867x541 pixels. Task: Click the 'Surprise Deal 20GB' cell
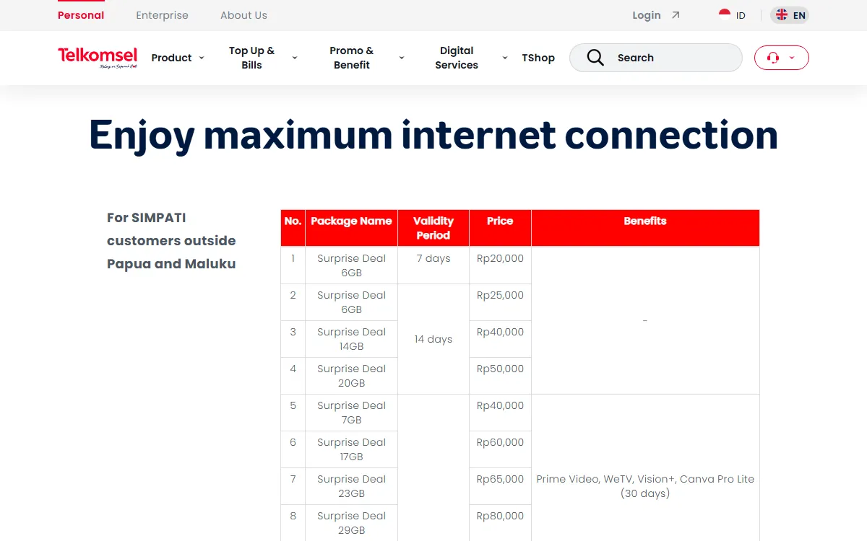tap(351, 376)
